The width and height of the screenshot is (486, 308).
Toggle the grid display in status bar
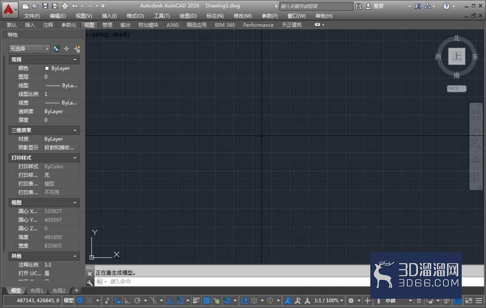pos(80,301)
